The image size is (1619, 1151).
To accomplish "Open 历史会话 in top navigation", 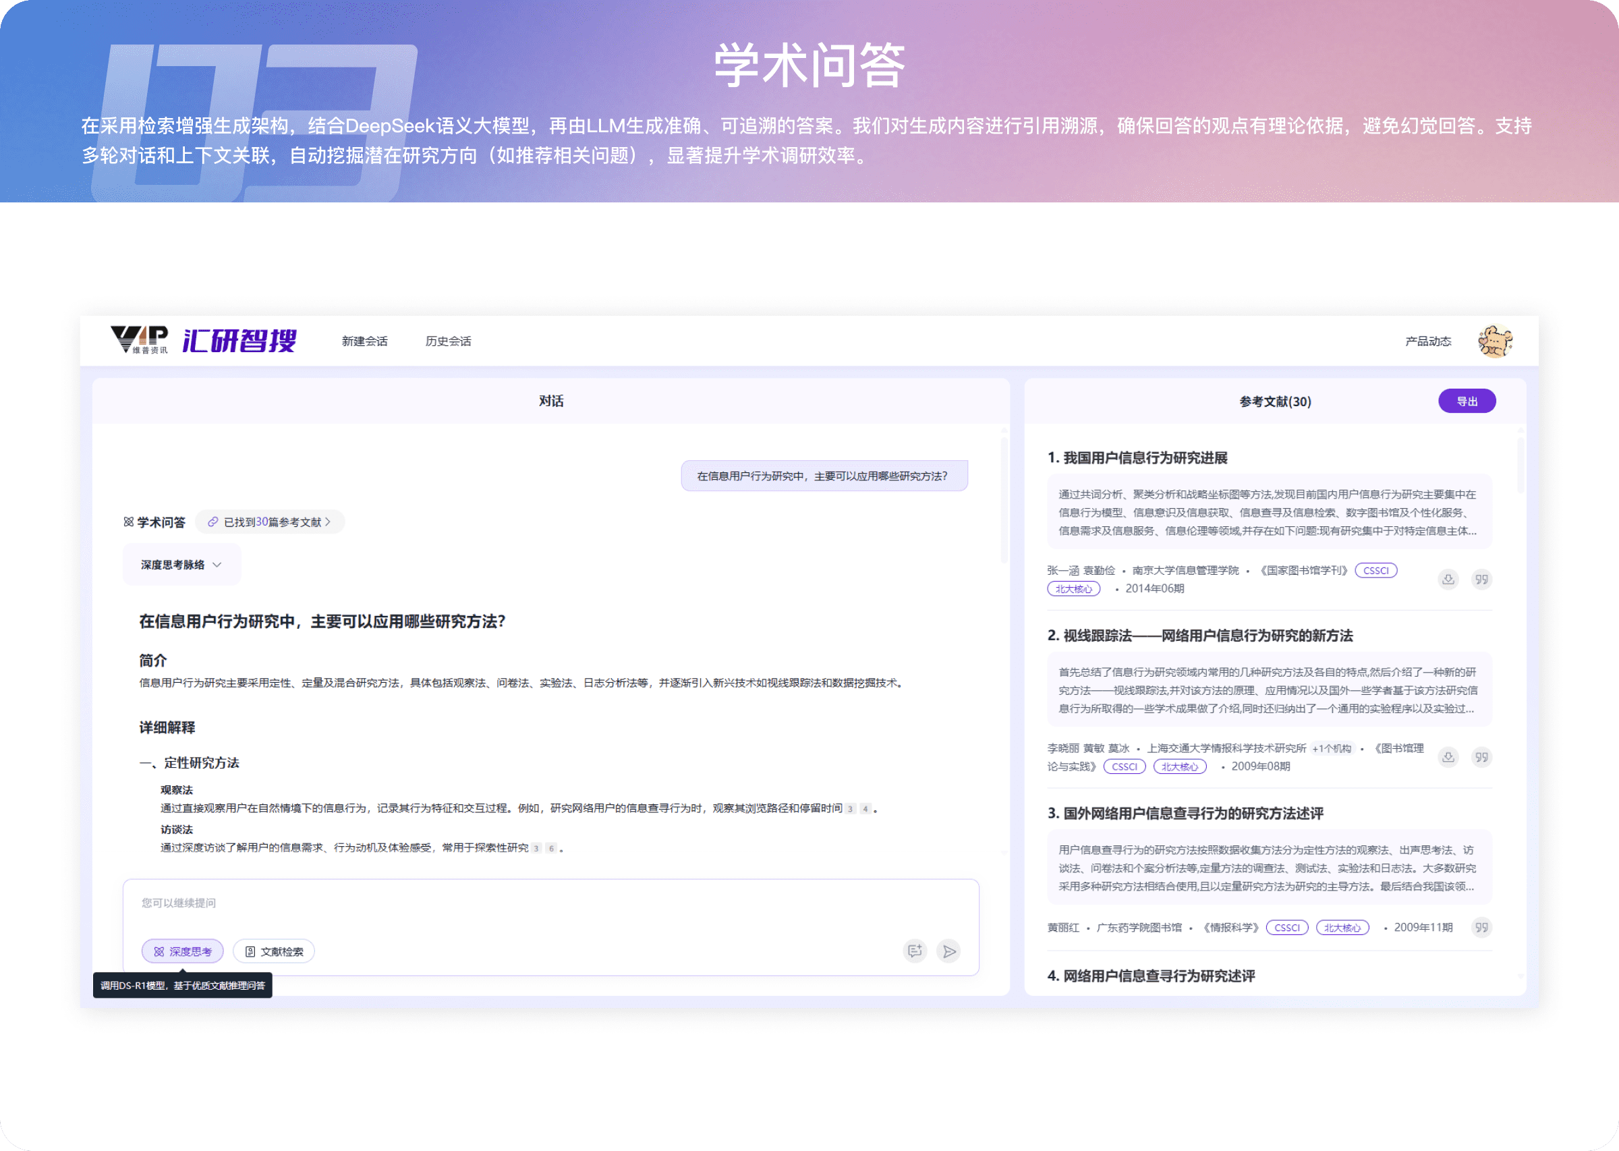I will (448, 341).
